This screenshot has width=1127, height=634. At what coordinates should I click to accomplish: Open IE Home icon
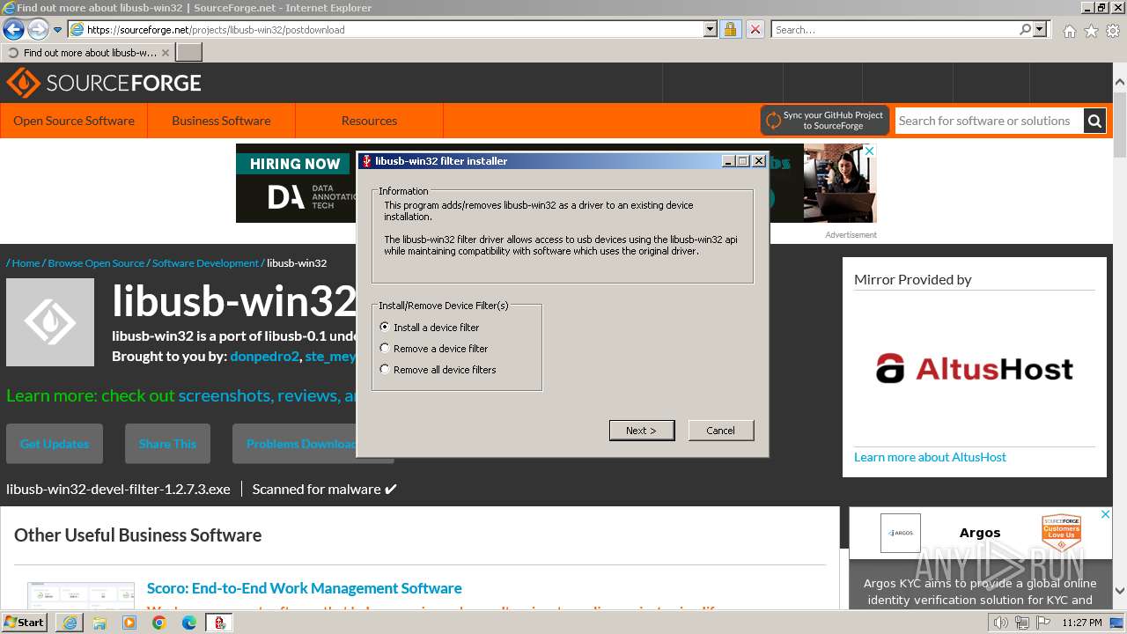click(1069, 31)
